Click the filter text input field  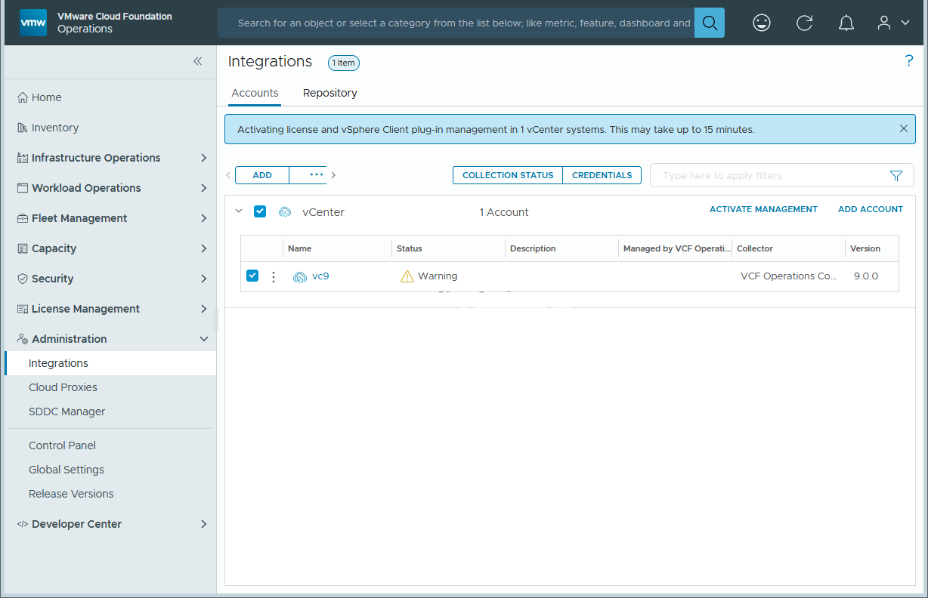coord(767,175)
